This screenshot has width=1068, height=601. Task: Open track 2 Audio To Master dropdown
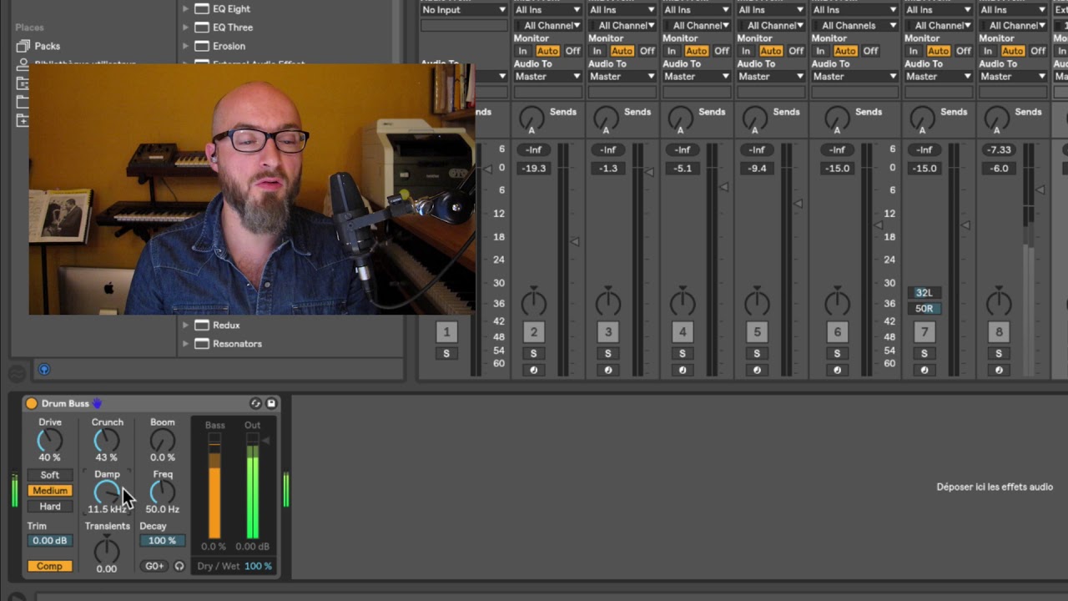pyautogui.click(x=547, y=76)
